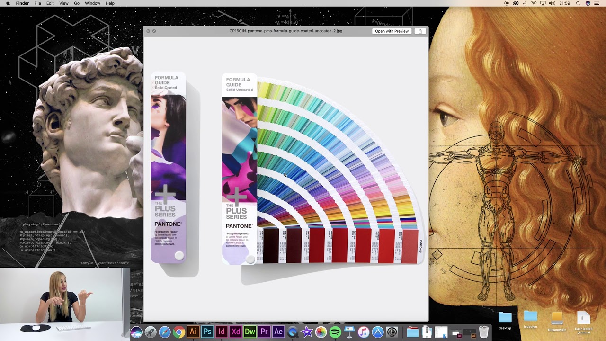Open the Finder menu
The image size is (606, 341).
[22, 3]
